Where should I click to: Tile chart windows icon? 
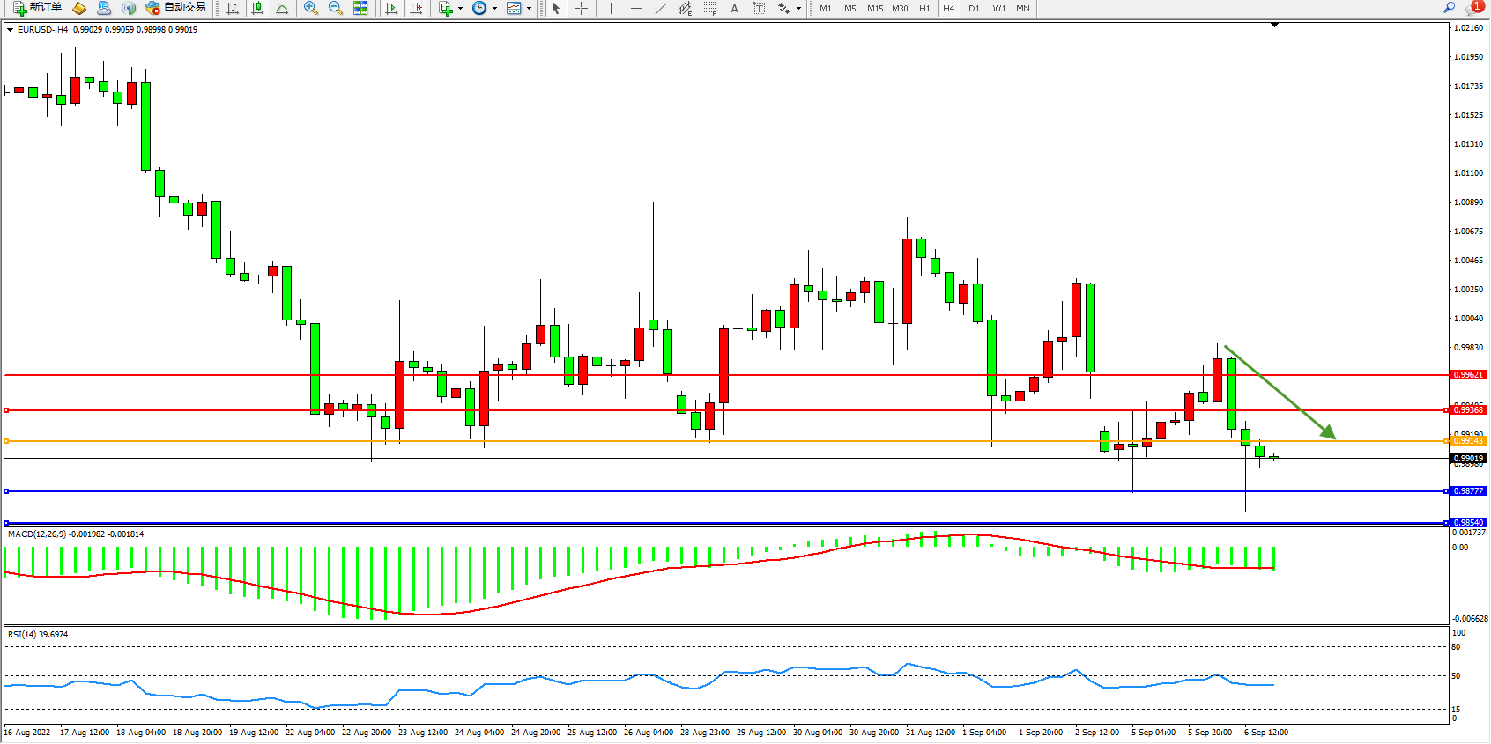coord(360,8)
